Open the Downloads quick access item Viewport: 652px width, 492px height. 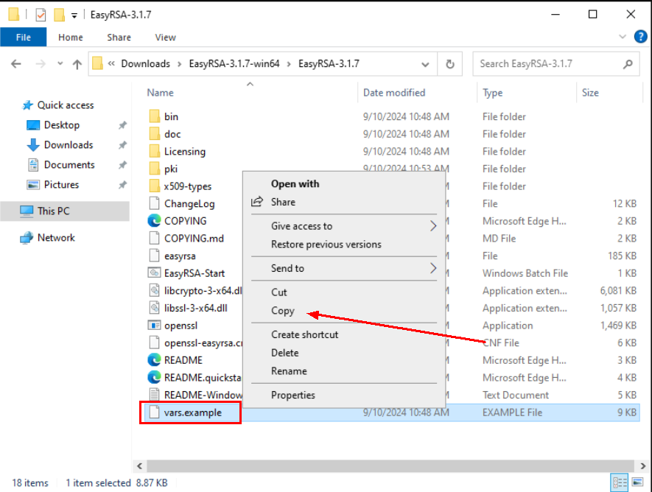(68, 145)
